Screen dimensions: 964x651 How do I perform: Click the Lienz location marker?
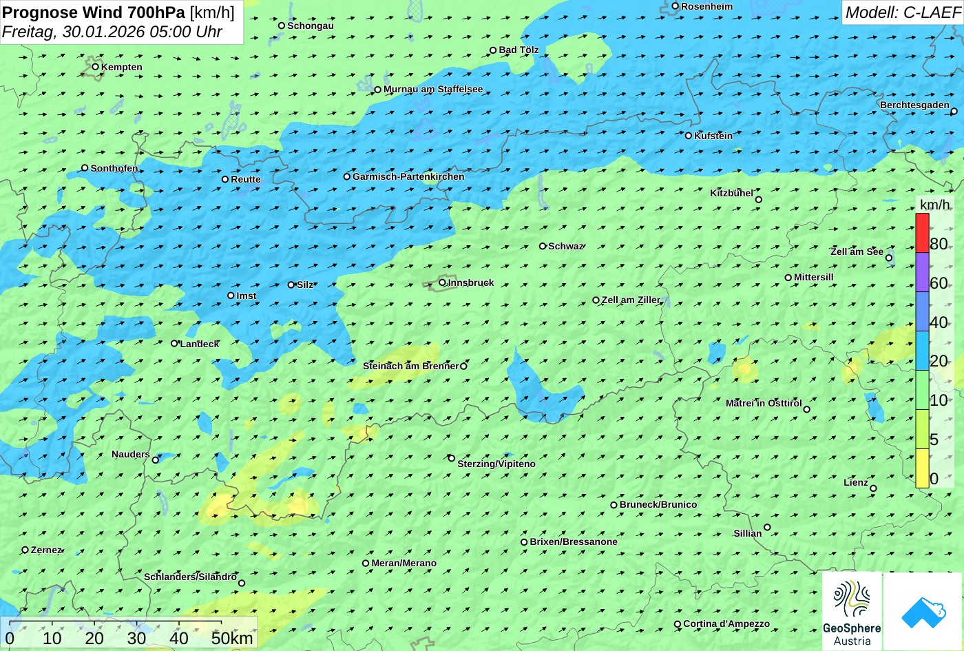(873, 488)
